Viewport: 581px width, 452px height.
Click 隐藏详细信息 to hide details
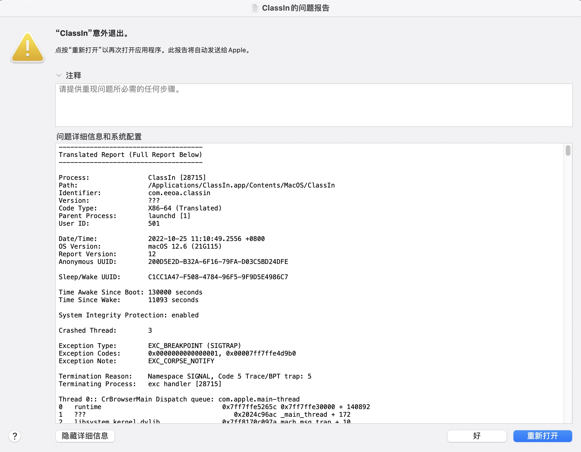click(85, 436)
